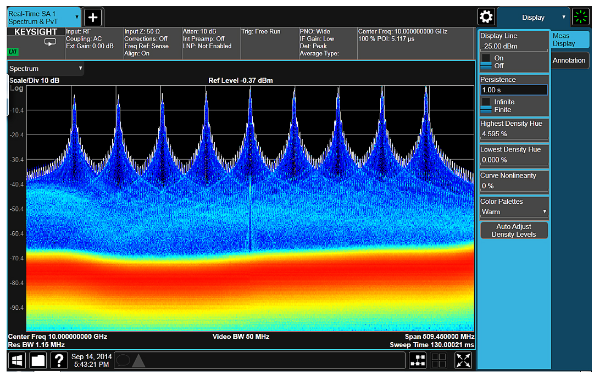The image size is (594, 374).
Task: Click the multi-window grid layout icon
Action: click(438, 360)
